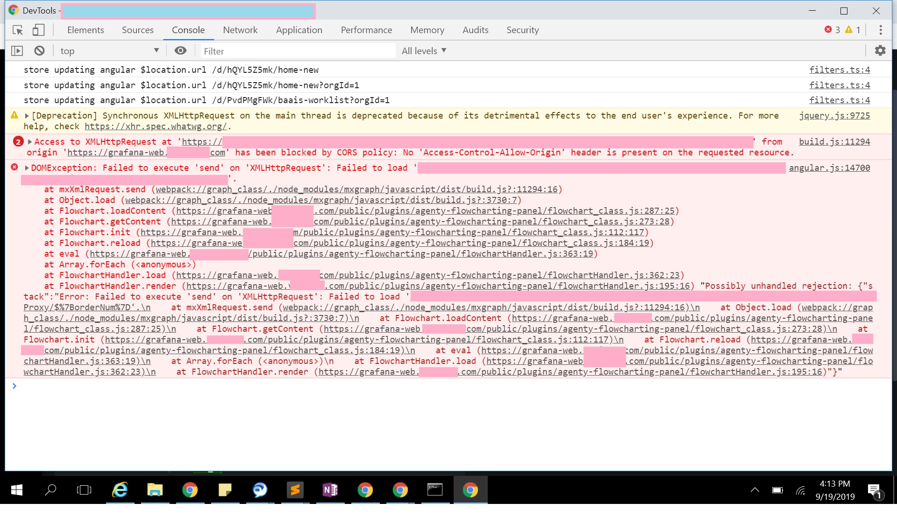Open Spotify from the taskbar
The image size is (897, 531).
coord(295,490)
